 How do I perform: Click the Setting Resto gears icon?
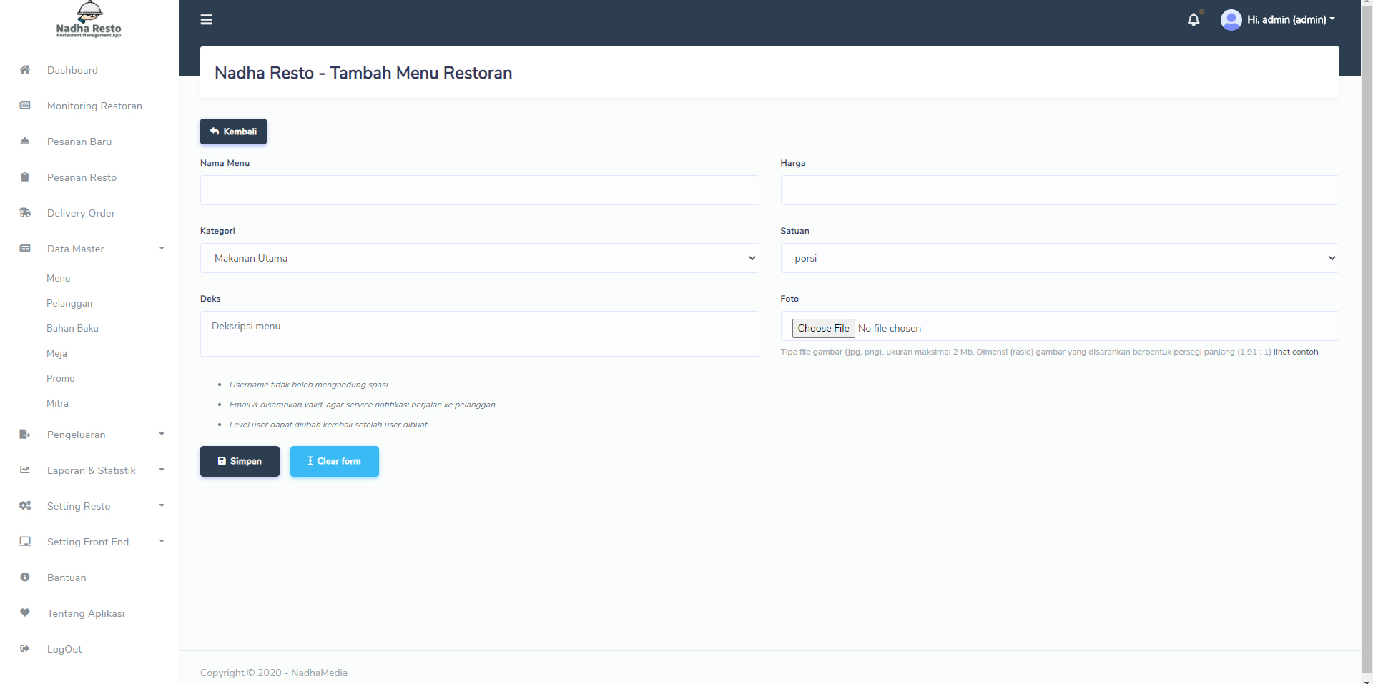(x=25, y=505)
